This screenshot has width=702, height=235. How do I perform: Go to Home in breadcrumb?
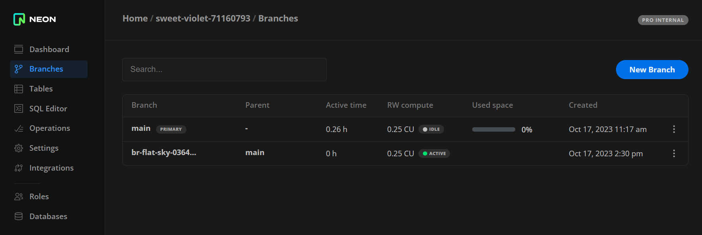tap(135, 18)
